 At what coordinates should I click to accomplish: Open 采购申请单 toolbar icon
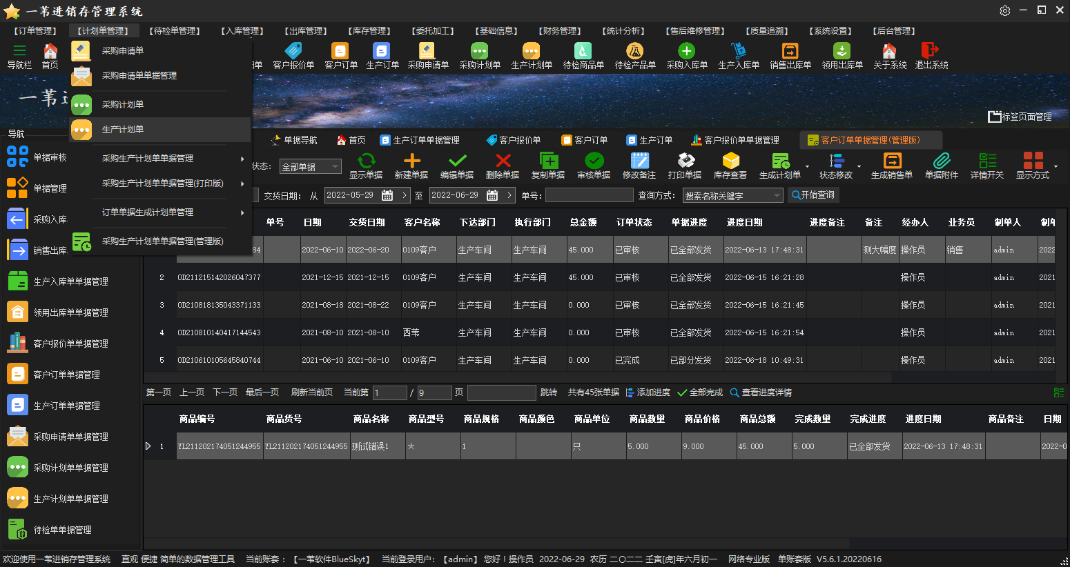click(x=427, y=55)
